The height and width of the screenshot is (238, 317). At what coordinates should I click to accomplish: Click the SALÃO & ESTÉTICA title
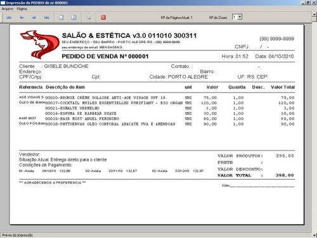tap(129, 36)
